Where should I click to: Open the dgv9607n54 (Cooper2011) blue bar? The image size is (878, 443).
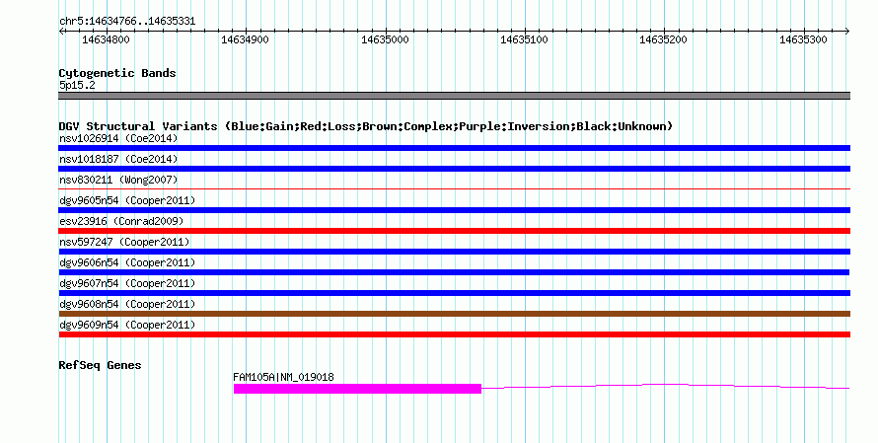tap(454, 293)
